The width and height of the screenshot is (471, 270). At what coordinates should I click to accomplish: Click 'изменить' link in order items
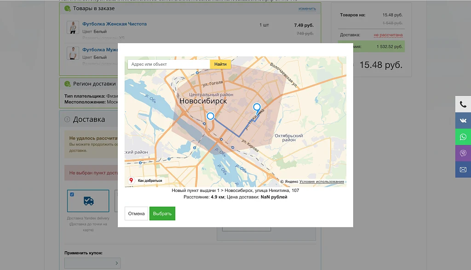[307, 9]
